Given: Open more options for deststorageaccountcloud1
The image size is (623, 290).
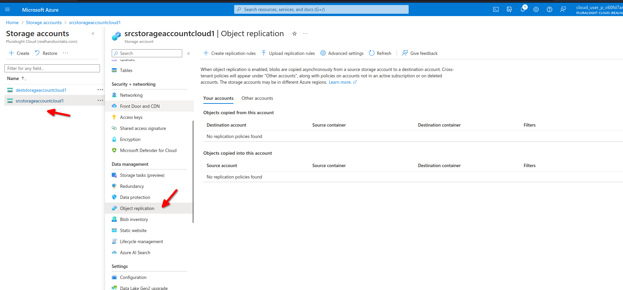Looking at the screenshot, I should [100, 90].
